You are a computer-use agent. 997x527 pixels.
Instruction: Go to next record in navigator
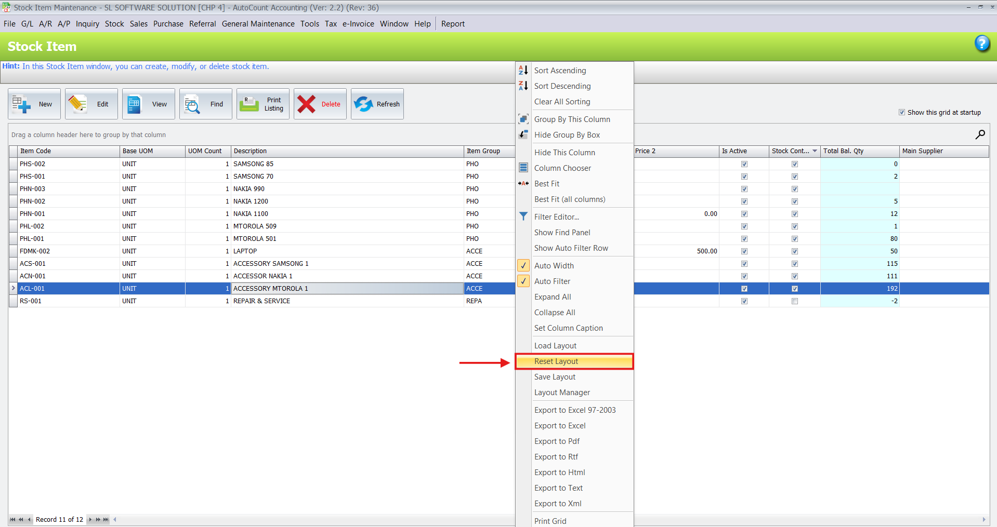point(90,520)
